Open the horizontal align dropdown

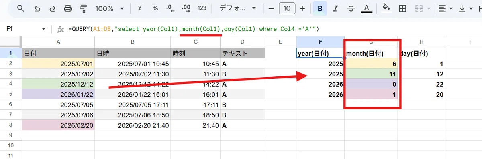[x=445, y=8]
